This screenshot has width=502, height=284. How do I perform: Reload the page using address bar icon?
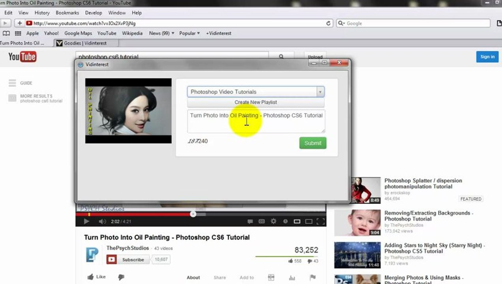(x=328, y=23)
